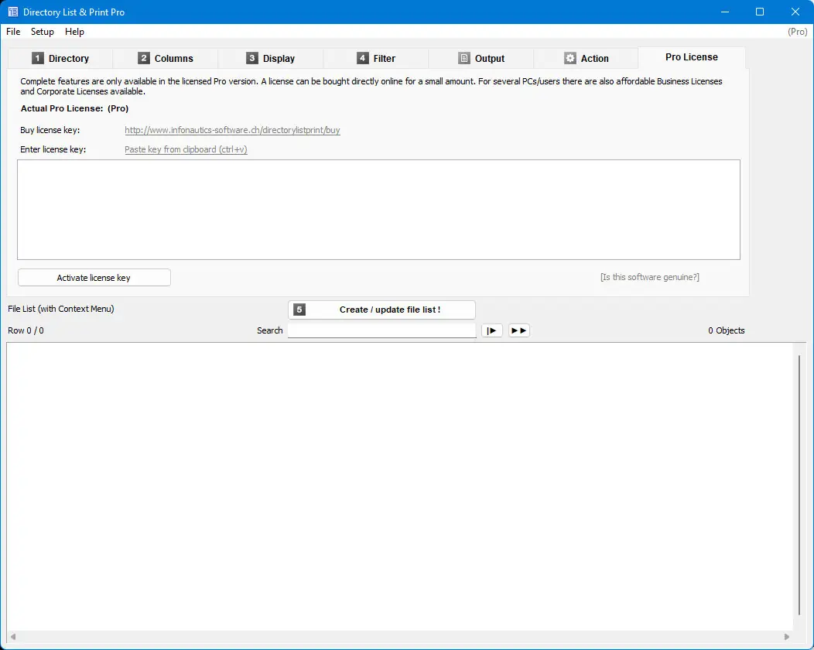Click the Actual Pro License: (Pro) label
The height and width of the screenshot is (650, 814).
[74, 108]
